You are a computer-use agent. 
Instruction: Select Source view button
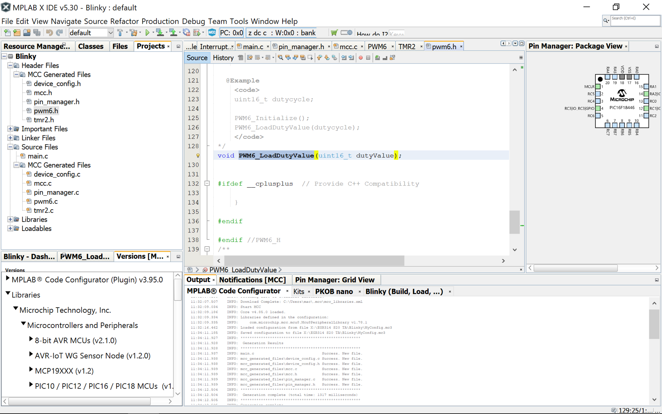tap(197, 58)
